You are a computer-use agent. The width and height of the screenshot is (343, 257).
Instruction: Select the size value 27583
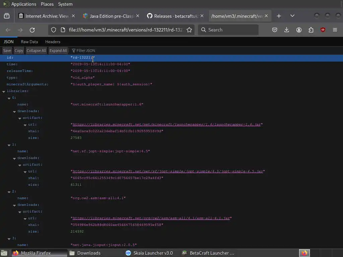pos(76,138)
